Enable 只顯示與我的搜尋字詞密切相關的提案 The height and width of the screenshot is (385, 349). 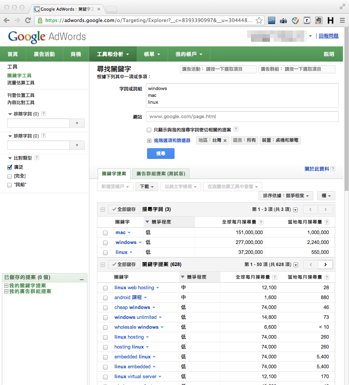click(x=149, y=130)
